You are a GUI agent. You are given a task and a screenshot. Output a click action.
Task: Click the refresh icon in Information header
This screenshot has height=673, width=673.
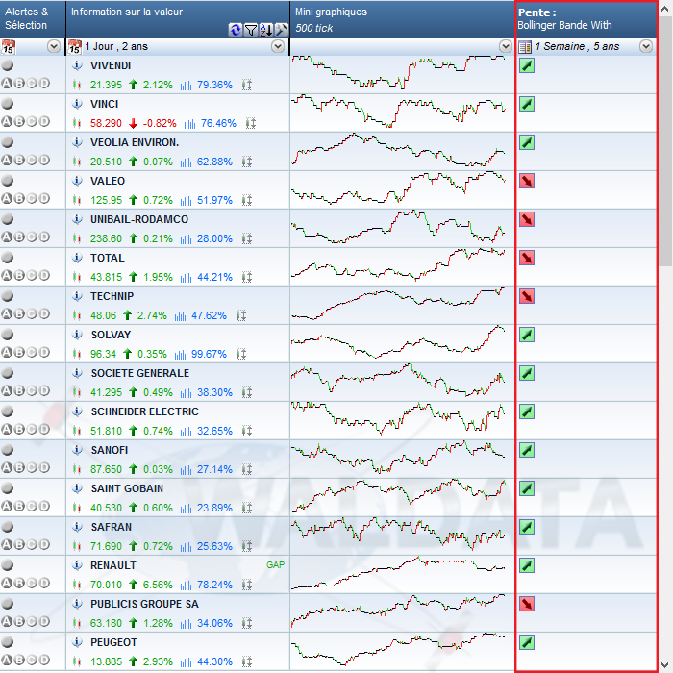point(235,30)
